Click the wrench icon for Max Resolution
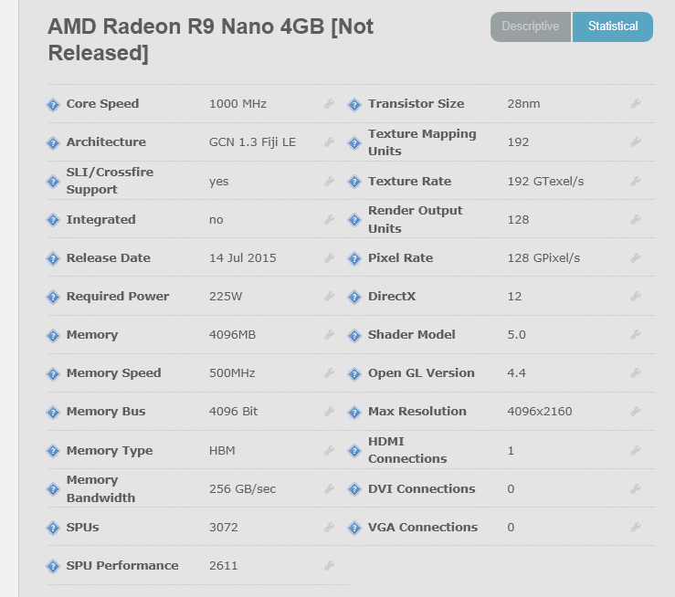Image resolution: width=675 pixels, height=597 pixels. pyautogui.click(x=636, y=412)
